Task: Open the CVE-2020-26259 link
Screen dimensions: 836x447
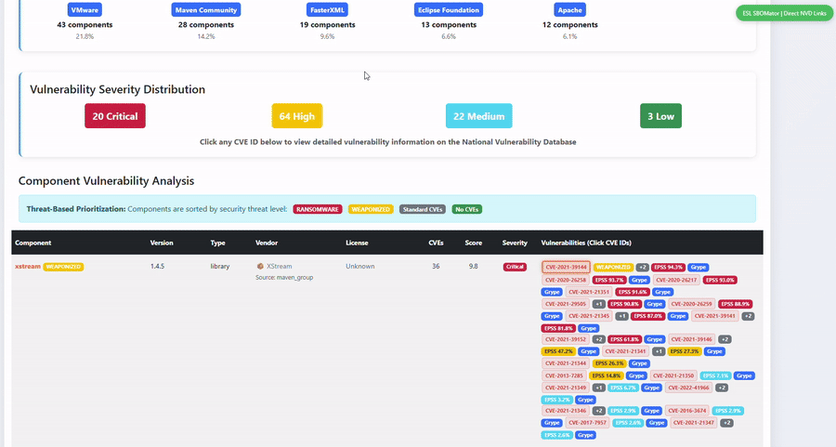Action: pyautogui.click(x=691, y=304)
